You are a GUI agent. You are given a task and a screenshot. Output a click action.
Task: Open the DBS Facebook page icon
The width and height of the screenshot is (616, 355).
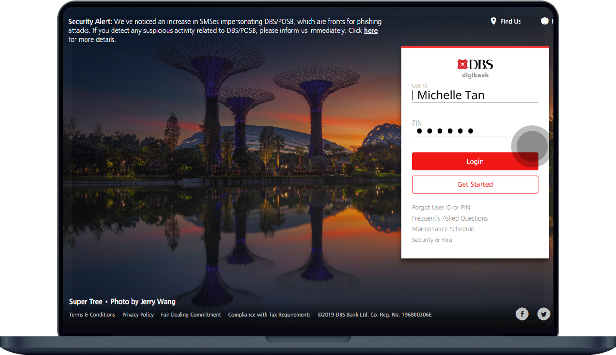[522, 314]
